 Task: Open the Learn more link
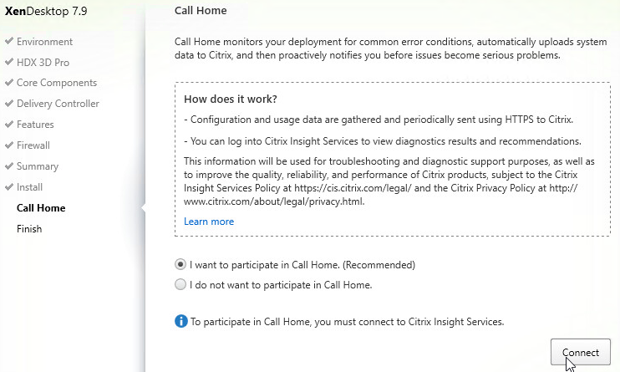pos(209,222)
